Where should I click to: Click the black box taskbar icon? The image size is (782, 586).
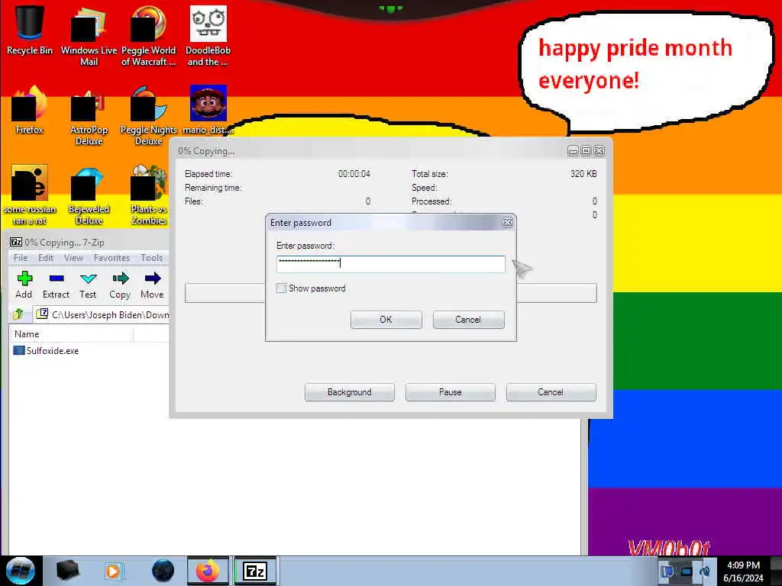(67, 571)
